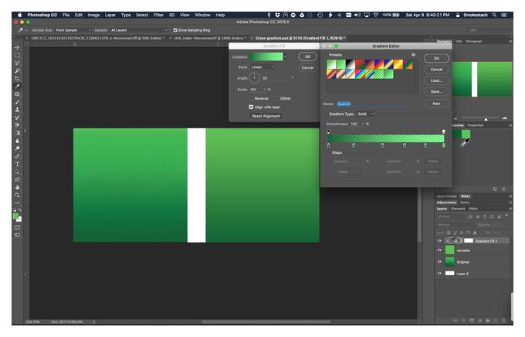The width and height of the screenshot is (525, 337).
Task: Open macOS Spotlight search icon
Action: click(494, 15)
